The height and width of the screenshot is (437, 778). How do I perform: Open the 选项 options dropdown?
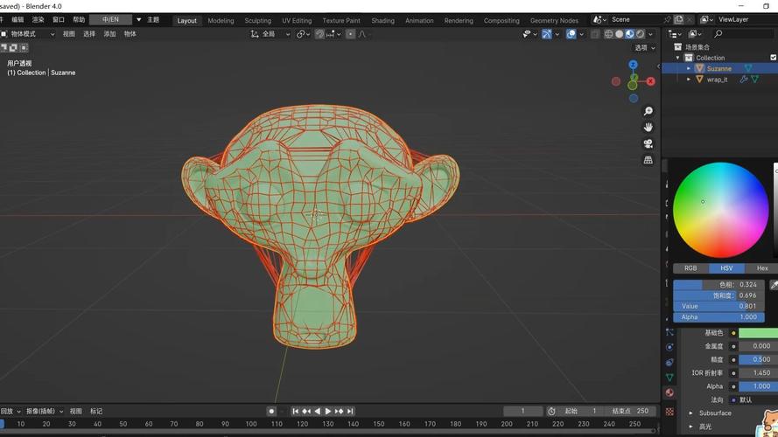click(x=645, y=47)
